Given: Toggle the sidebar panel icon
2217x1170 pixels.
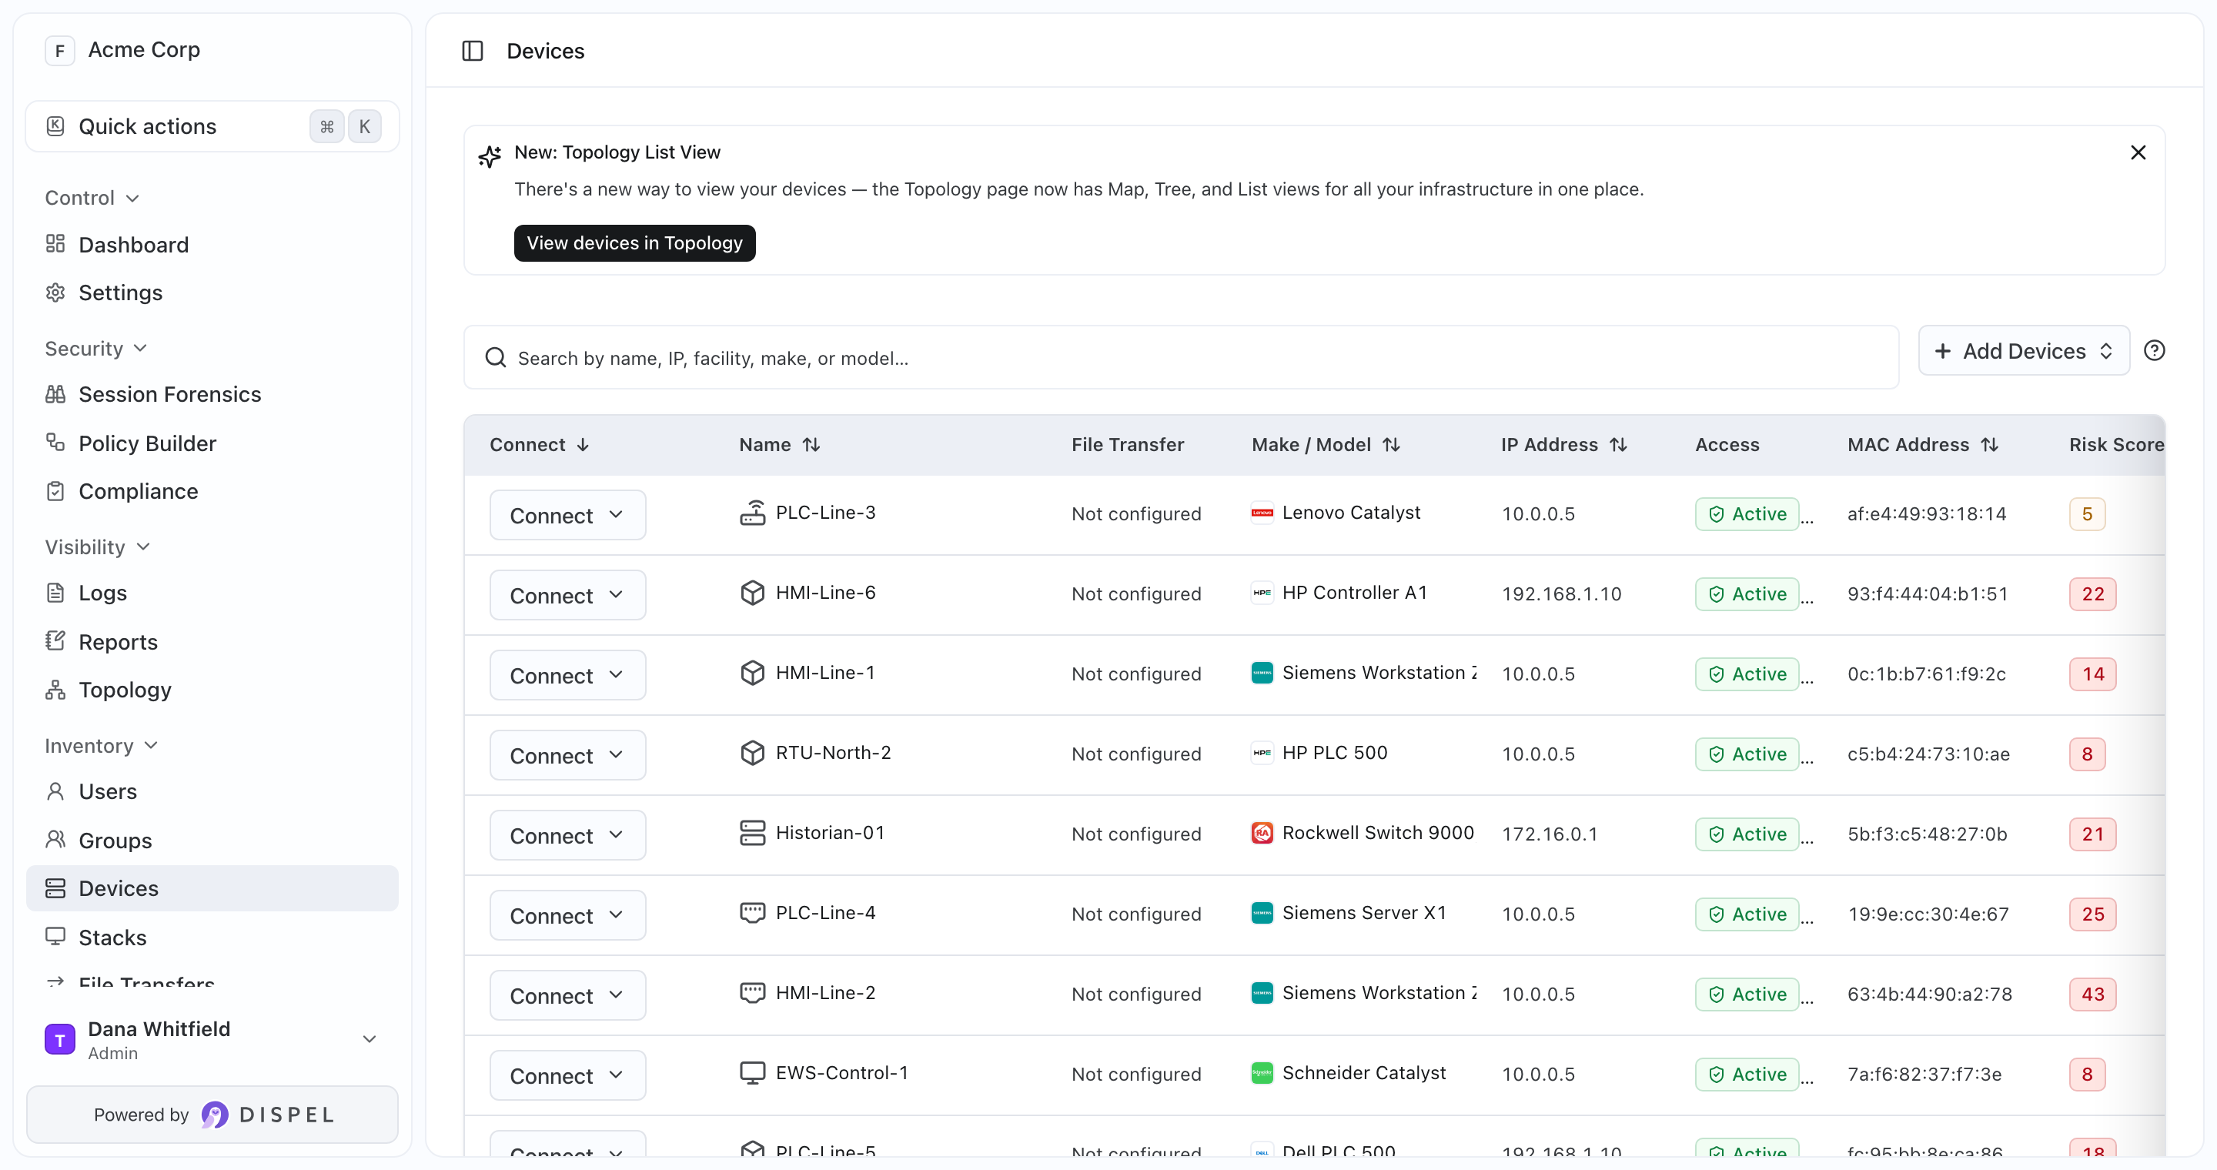Looking at the screenshot, I should (x=473, y=51).
